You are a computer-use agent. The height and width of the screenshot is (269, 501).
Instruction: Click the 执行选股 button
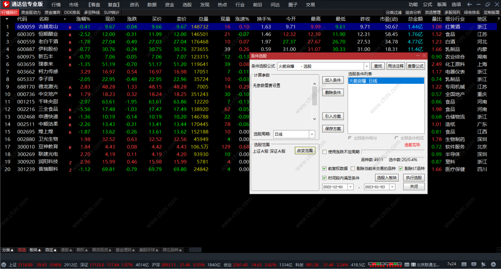point(414,178)
